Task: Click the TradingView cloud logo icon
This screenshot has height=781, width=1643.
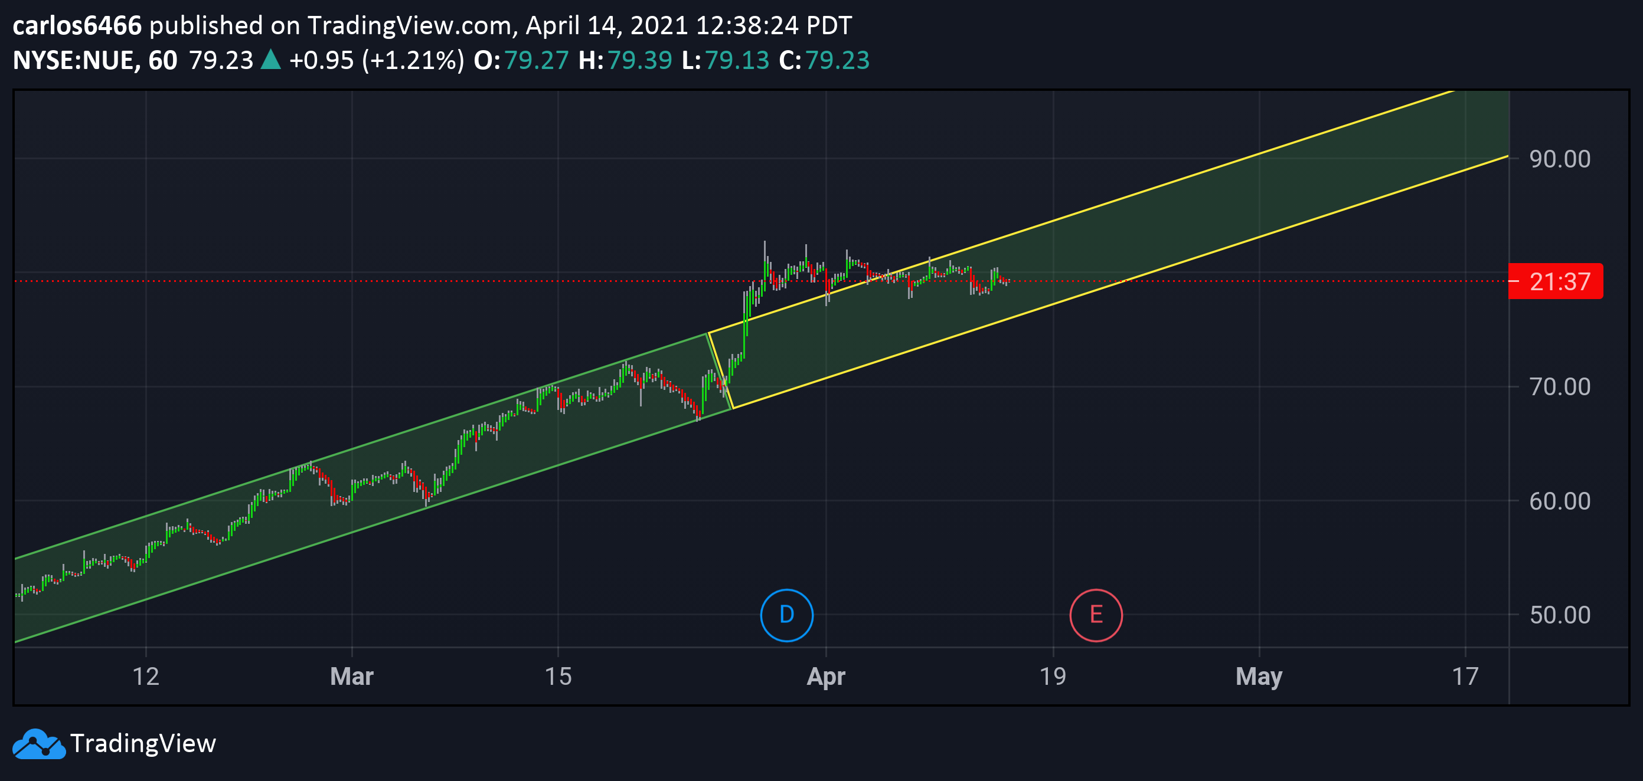Action: [39, 743]
